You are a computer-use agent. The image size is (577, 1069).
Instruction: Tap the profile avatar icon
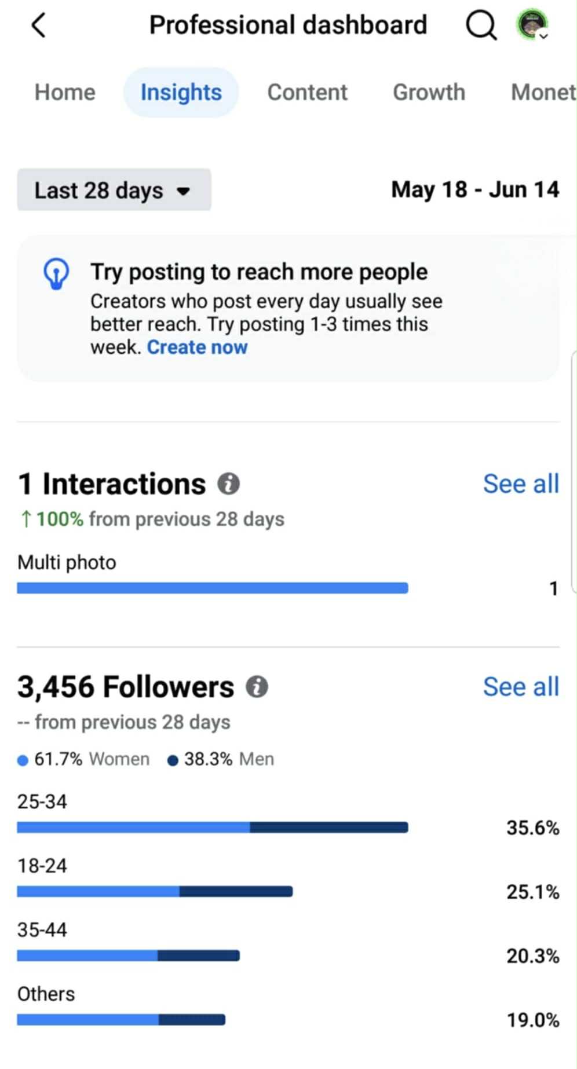tap(532, 24)
